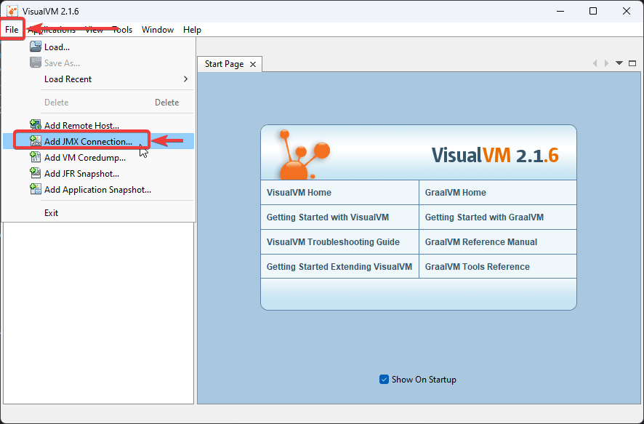The height and width of the screenshot is (424, 644).
Task: Click the Add VM Coredump icon
Action: [36, 157]
